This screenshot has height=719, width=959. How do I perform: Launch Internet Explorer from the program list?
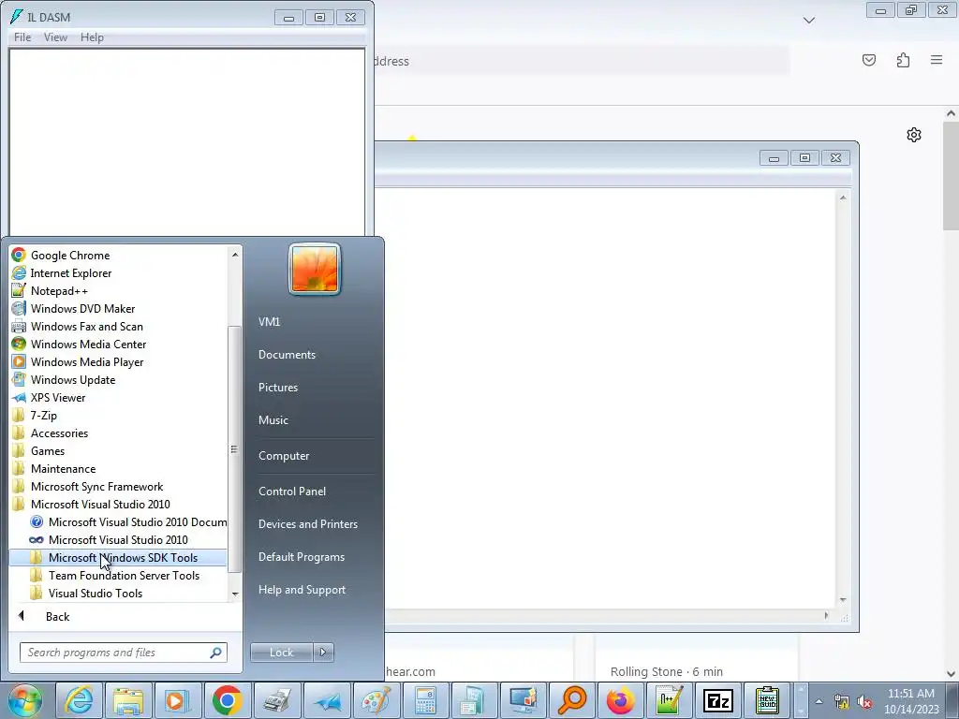click(118, 272)
